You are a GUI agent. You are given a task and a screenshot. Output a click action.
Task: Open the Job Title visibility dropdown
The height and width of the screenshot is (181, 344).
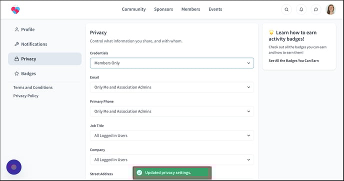point(172,135)
